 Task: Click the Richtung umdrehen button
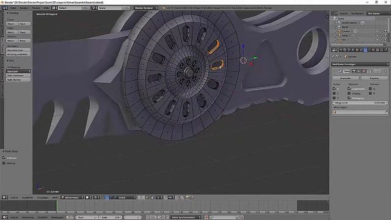(18, 54)
